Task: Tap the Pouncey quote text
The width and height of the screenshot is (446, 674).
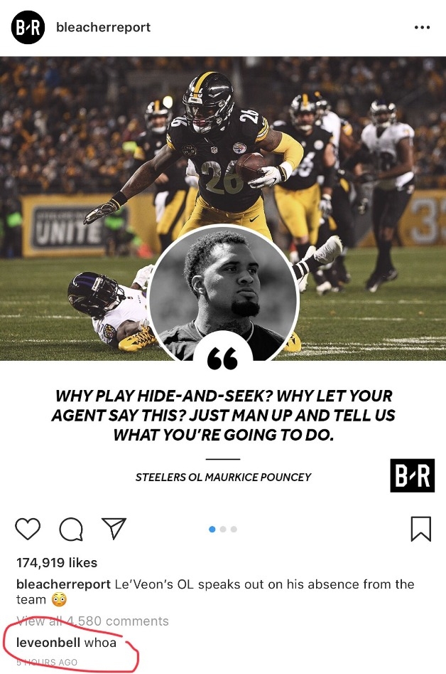Action: point(223,415)
